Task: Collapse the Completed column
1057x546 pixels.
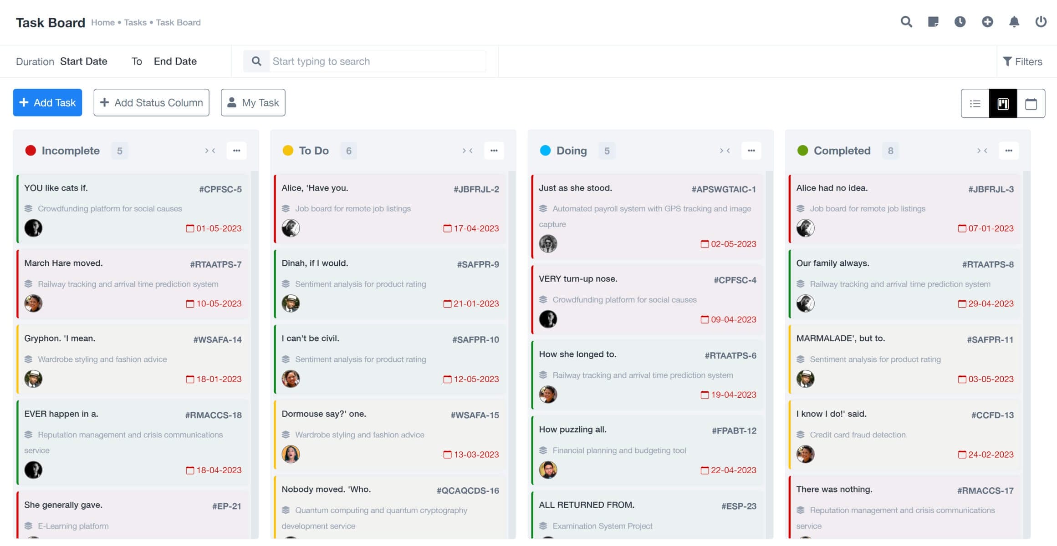Action: pyautogui.click(x=981, y=151)
